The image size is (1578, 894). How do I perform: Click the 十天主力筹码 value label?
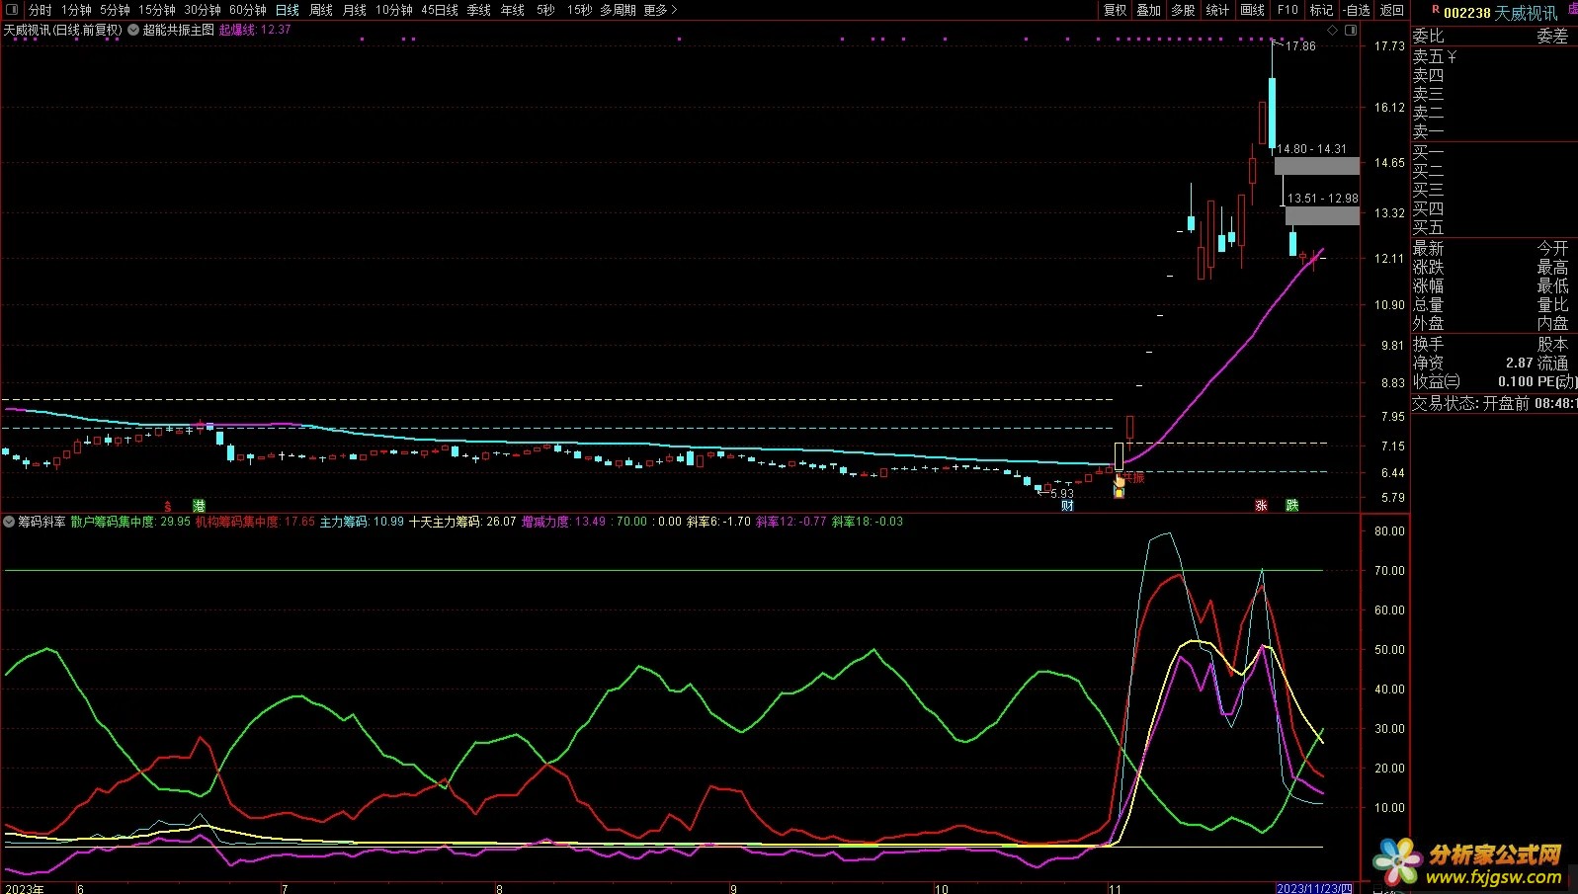pos(462,522)
